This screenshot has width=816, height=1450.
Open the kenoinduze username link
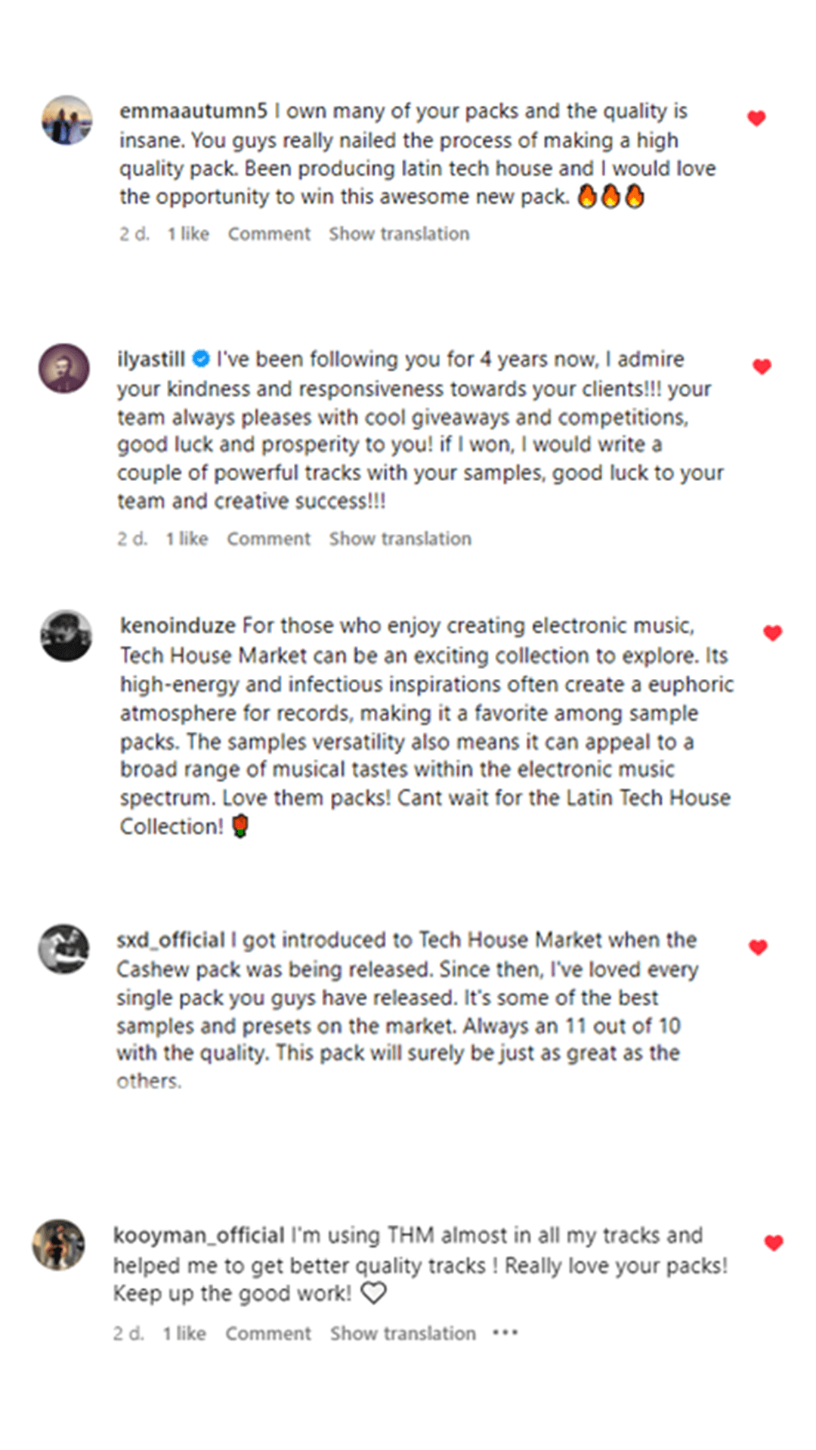[x=178, y=626]
